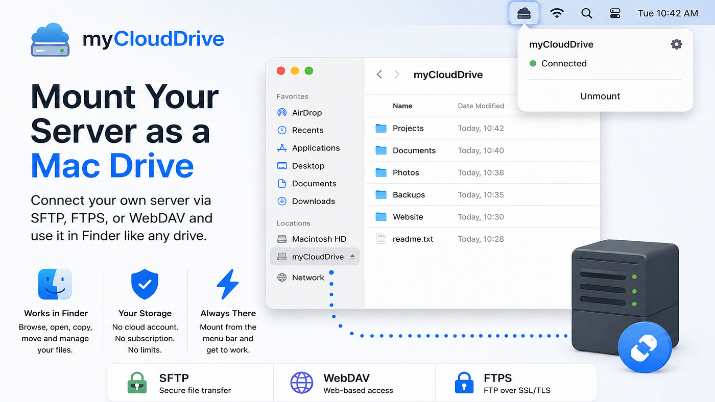Image resolution: width=715 pixels, height=402 pixels.
Task: Select the Photos folder name
Action: pyautogui.click(x=406, y=172)
